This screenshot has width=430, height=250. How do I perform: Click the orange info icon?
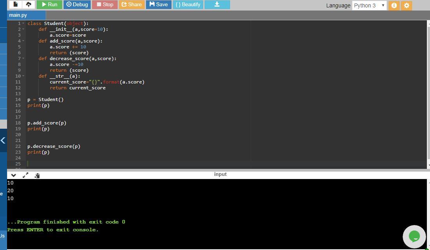(x=394, y=5)
